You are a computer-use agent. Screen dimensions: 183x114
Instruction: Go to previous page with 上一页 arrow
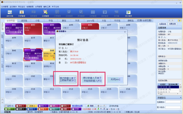[101, 106]
